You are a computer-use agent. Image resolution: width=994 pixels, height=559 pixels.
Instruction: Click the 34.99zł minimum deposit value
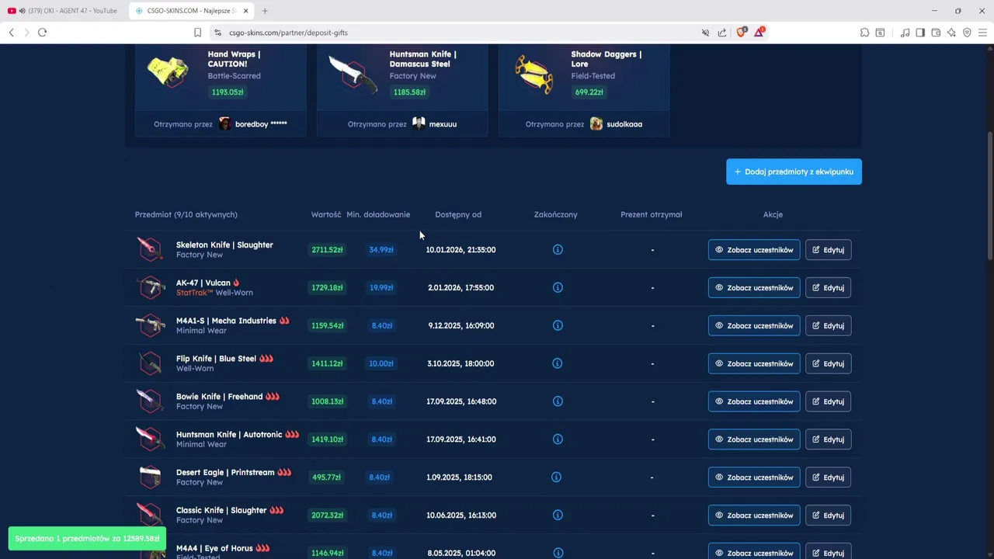[x=381, y=250]
